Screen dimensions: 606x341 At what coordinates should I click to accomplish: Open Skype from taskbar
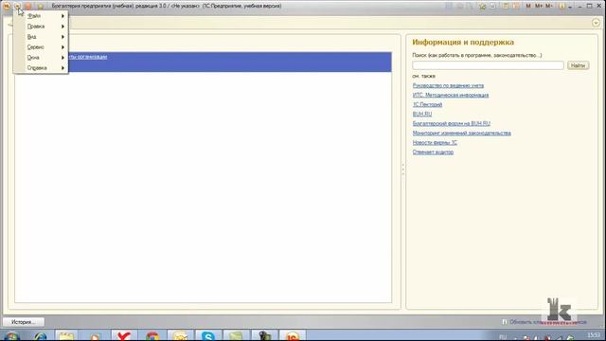coord(208,335)
